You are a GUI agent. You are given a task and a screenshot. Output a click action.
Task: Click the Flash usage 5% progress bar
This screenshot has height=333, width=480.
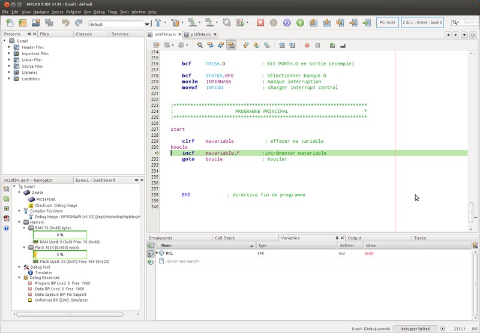tap(59, 254)
